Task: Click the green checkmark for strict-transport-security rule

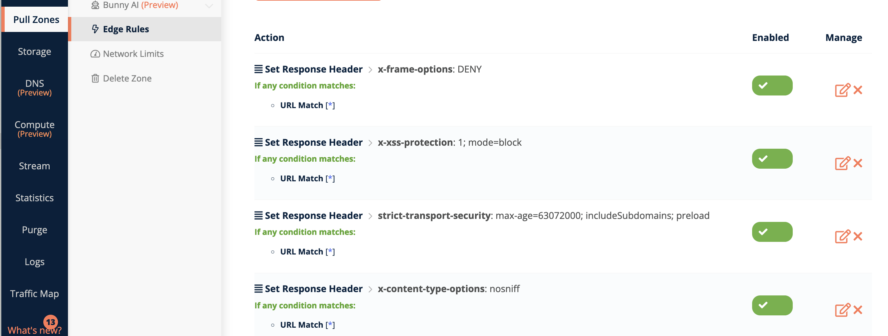Action: (x=772, y=232)
